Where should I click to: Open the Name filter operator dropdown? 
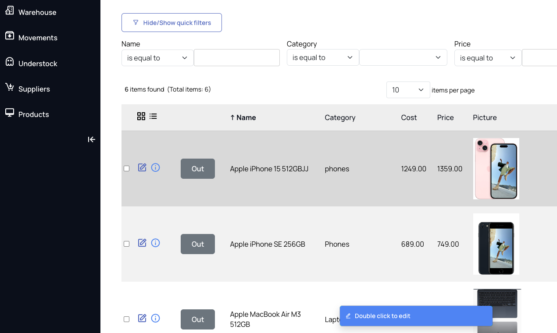pyautogui.click(x=157, y=58)
